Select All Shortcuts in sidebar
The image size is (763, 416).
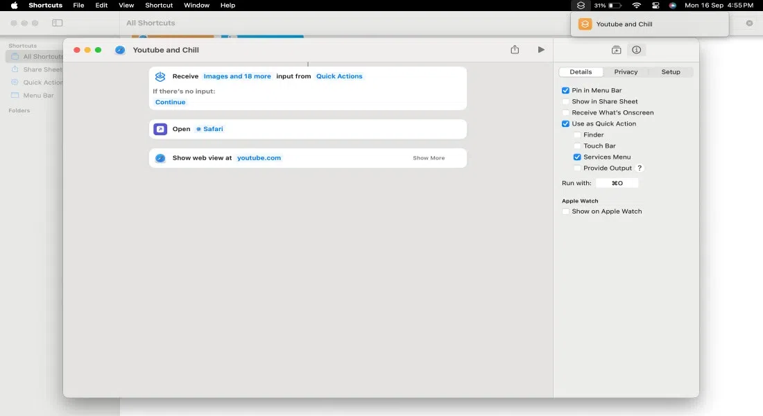[34, 56]
